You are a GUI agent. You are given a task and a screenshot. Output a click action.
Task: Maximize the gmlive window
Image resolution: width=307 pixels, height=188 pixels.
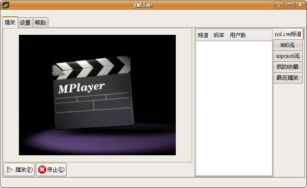click(x=289, y=5)
